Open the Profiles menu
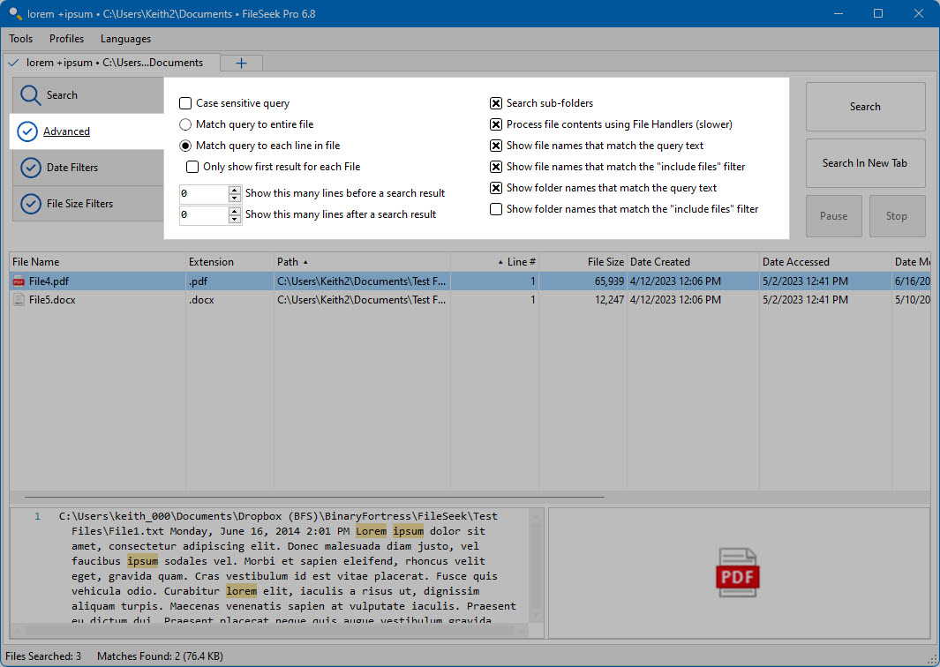 click(66, 38)
